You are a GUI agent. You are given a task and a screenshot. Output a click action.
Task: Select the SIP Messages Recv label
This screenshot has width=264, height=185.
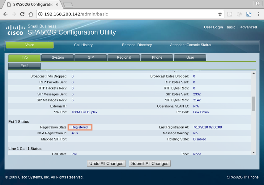pos(52,100)
